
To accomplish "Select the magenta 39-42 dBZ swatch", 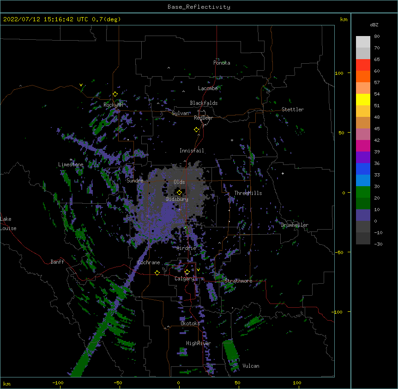I will pos(363,146).
